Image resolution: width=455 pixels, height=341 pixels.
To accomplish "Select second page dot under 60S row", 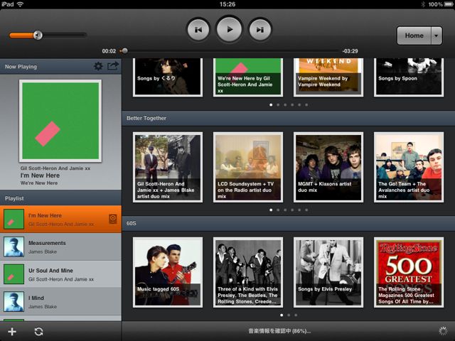I will 289,315.
